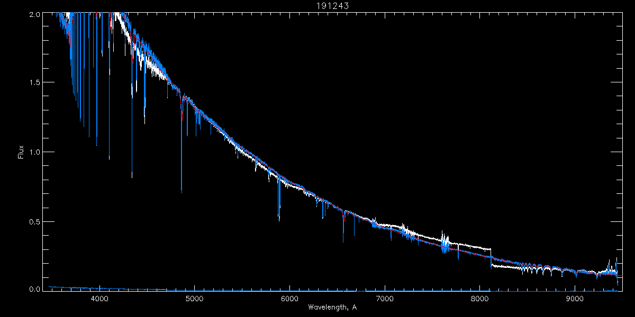Click the white spectrum step at 8100
This screenshot has width=635, height=317.
(491, 257)
